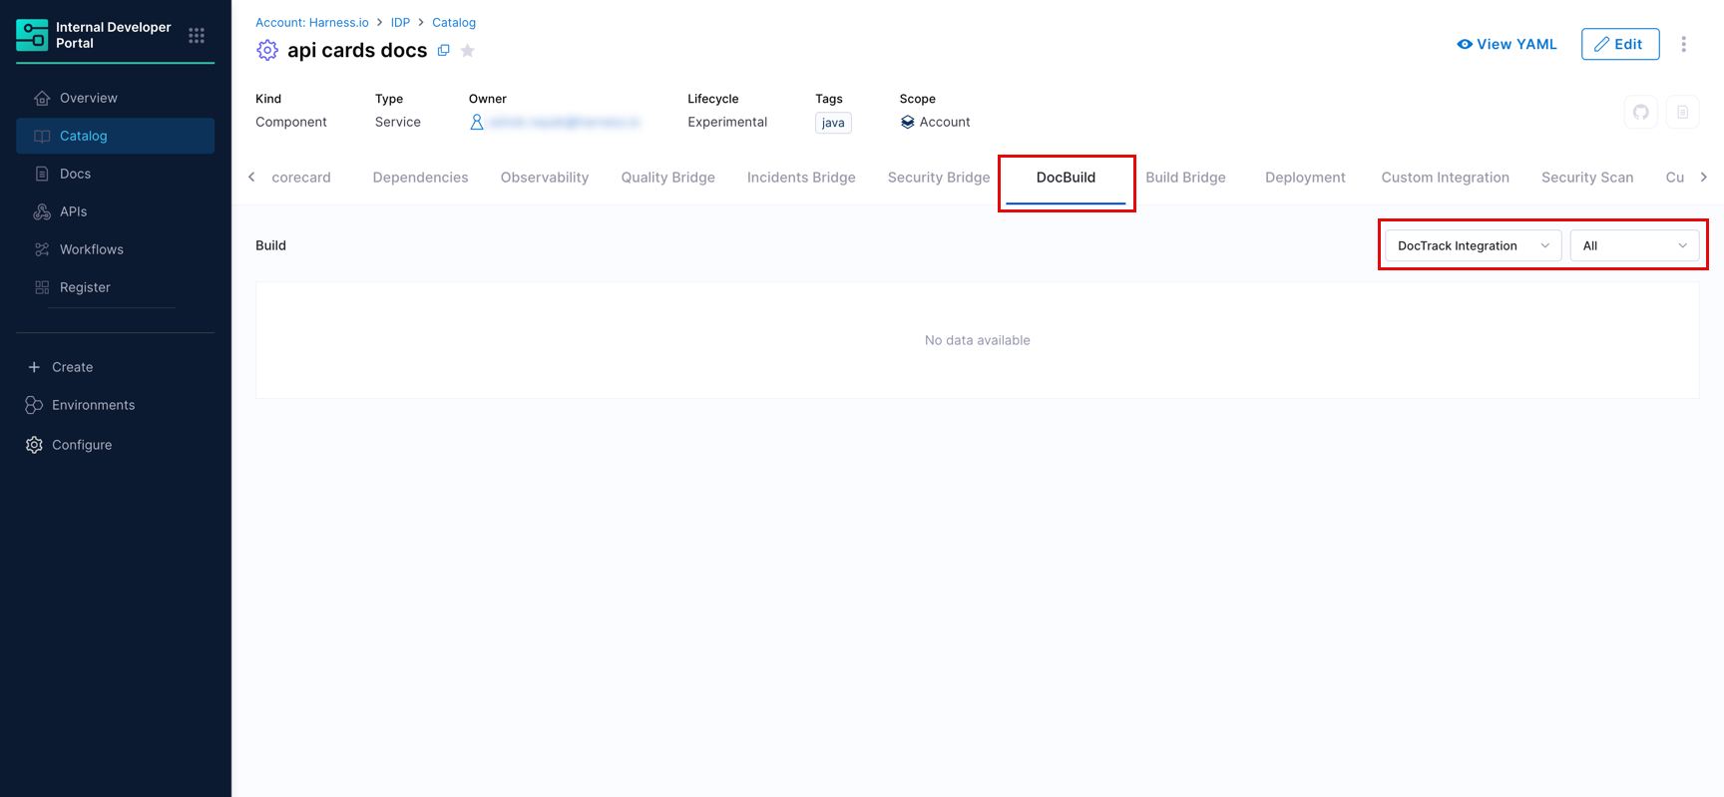Screen dimensions: 1724x797
Task: Click the 'Build' section heading
Action: [270, 245]
